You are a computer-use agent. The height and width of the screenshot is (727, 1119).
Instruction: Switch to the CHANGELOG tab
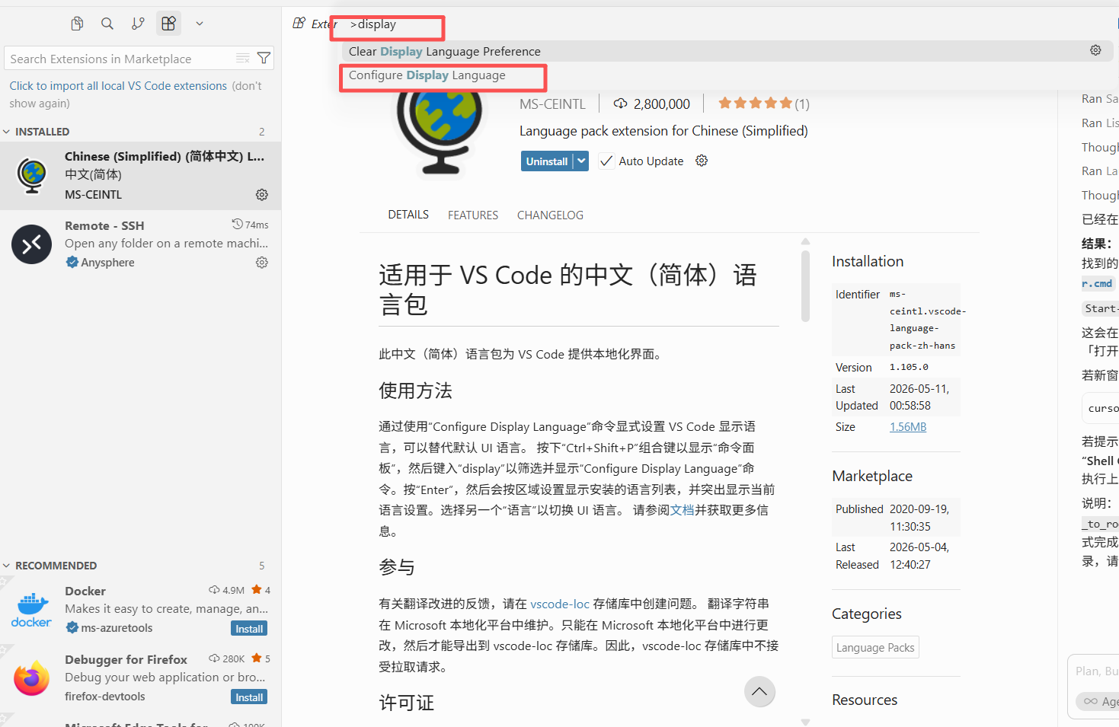[550, 215]
